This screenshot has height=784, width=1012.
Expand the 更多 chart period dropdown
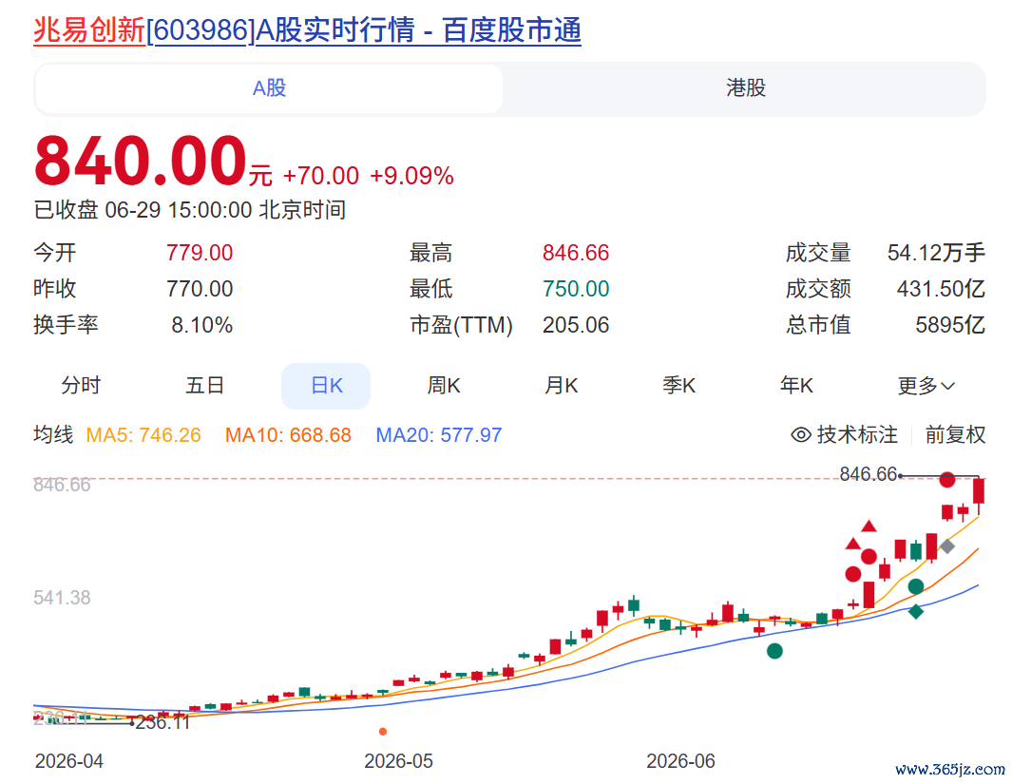[x=926, y=386]
